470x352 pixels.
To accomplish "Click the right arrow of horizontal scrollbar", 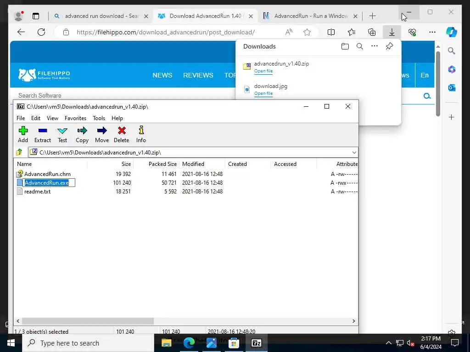I will click(354, 321).
